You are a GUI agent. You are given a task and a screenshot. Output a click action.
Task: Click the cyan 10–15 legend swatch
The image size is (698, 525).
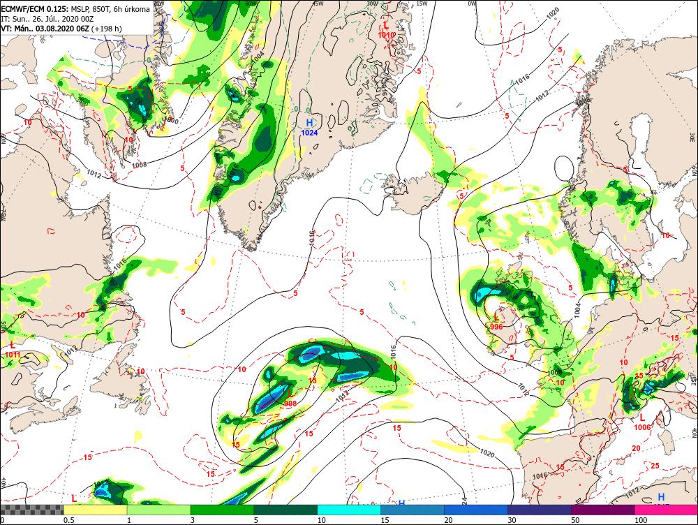pyautogui.click(x=349, y=510)
